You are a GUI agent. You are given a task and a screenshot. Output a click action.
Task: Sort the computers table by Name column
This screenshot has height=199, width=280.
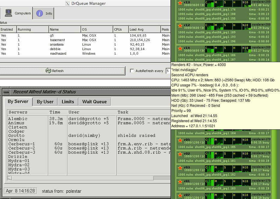65,29
